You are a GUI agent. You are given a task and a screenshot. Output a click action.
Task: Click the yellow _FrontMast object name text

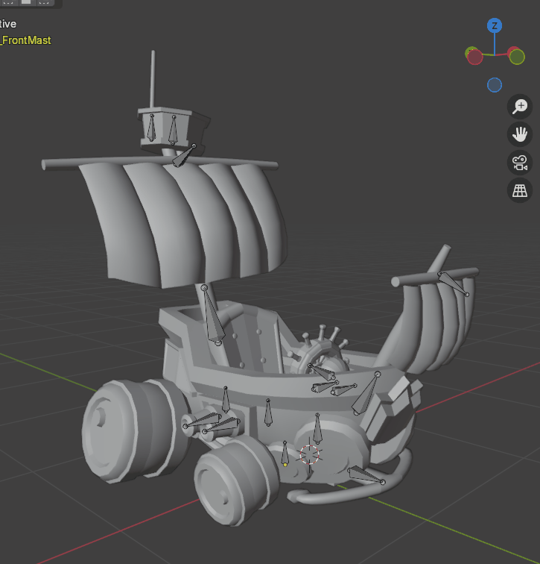(x=26, y=40)
